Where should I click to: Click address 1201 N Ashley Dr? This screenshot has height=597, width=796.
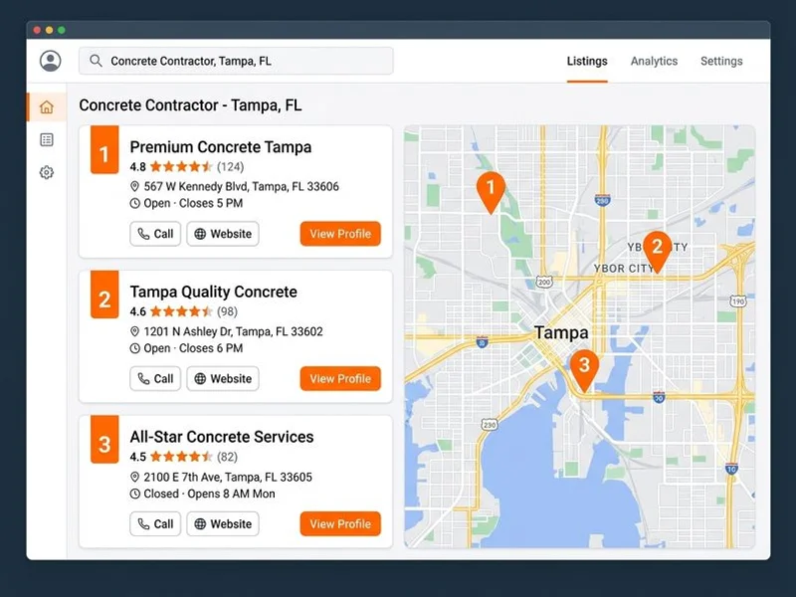coord(233,331)
